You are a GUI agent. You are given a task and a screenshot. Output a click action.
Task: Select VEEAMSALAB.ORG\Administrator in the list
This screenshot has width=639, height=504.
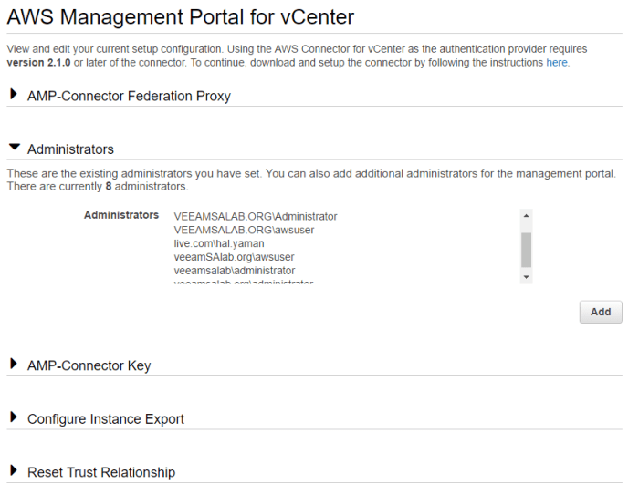click(256, 216)
